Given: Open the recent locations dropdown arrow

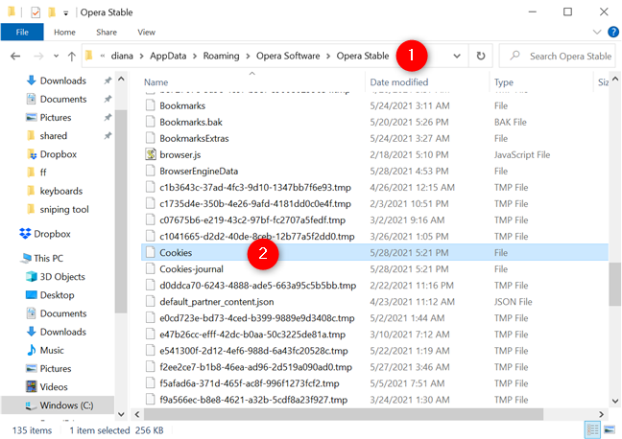Looking at the screenshot, I should point(56,56).
